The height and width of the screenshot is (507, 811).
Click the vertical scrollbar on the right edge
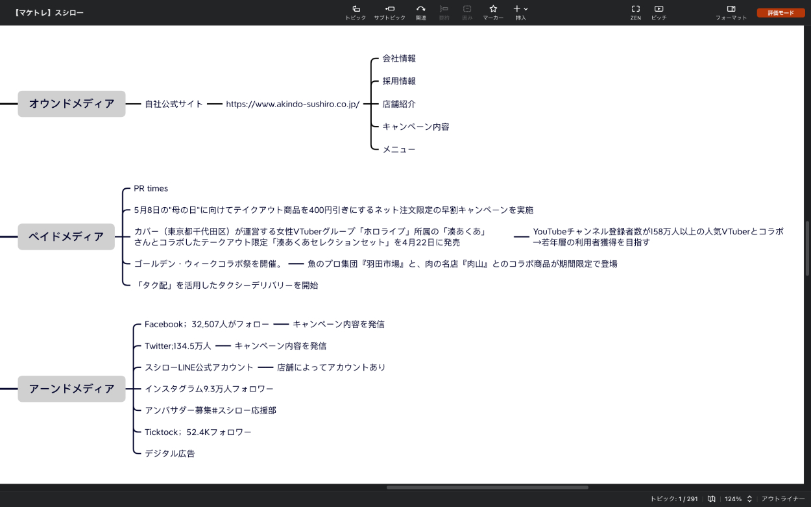tap(807, 247)
